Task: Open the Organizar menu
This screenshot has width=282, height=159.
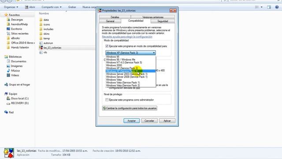Action: (11, 7)
